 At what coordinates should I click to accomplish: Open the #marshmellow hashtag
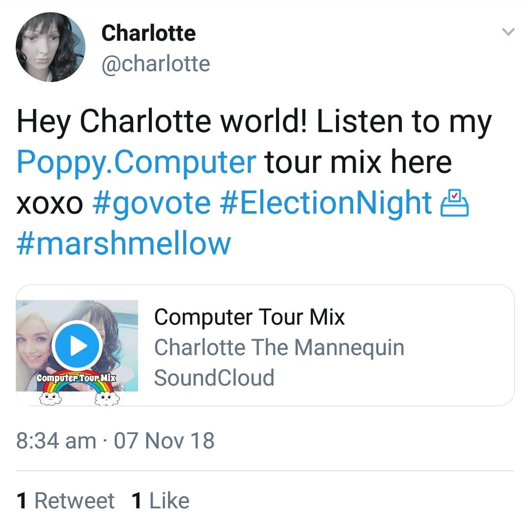124,243
